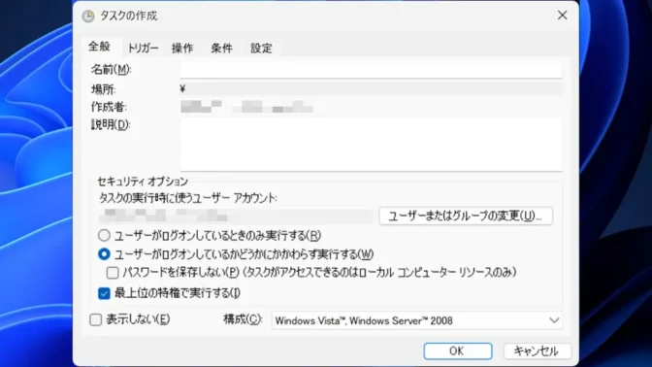Screen dimensions: 652x367
Task: Focus the 名前(M) input field
Action: point(371,70)
